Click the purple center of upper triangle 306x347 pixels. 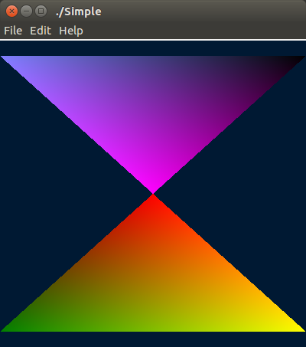point(153,102)
